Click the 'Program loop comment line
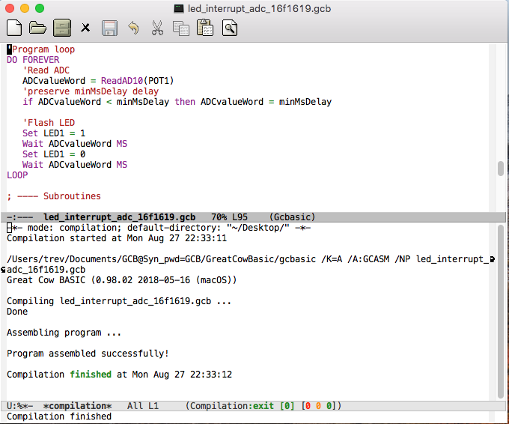Image resolution: width=509 pixels, height=424 pixels. coord(41,49)
